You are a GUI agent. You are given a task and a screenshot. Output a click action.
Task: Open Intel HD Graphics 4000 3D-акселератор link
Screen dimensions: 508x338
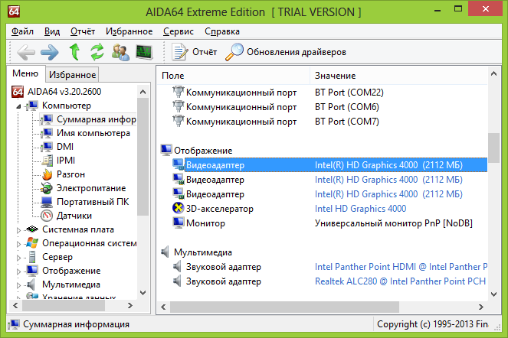[x=360, y=209]
